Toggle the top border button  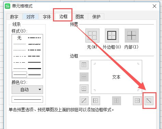click(x=84, y=65)
